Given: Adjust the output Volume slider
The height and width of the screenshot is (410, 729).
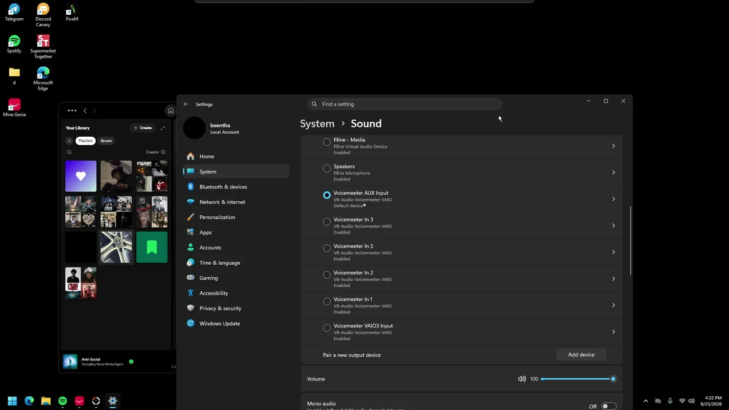Looking at the screenshot, I should click(x=577, y=379).
